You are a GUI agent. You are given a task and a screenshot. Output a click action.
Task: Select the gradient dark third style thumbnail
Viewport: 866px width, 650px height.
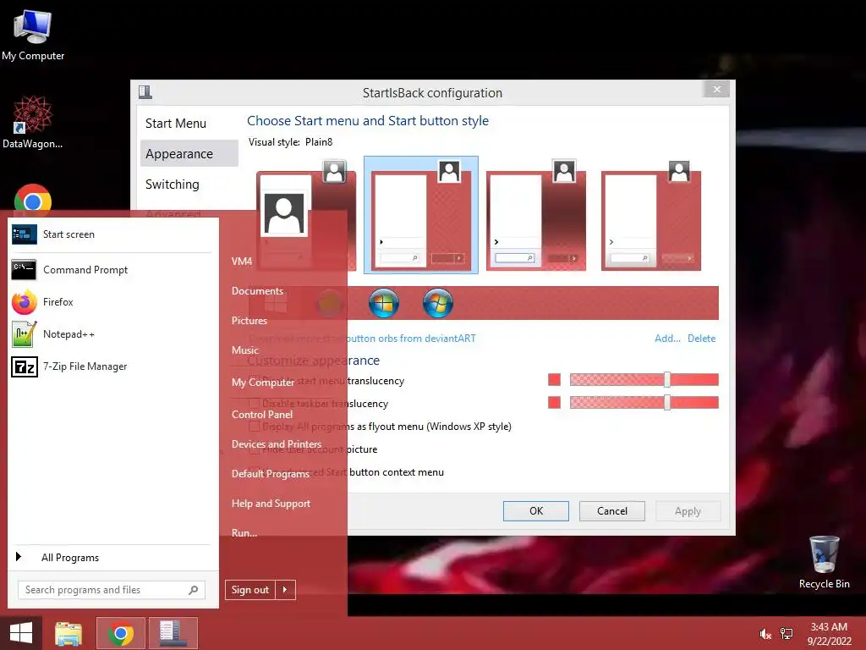(535, 214)
